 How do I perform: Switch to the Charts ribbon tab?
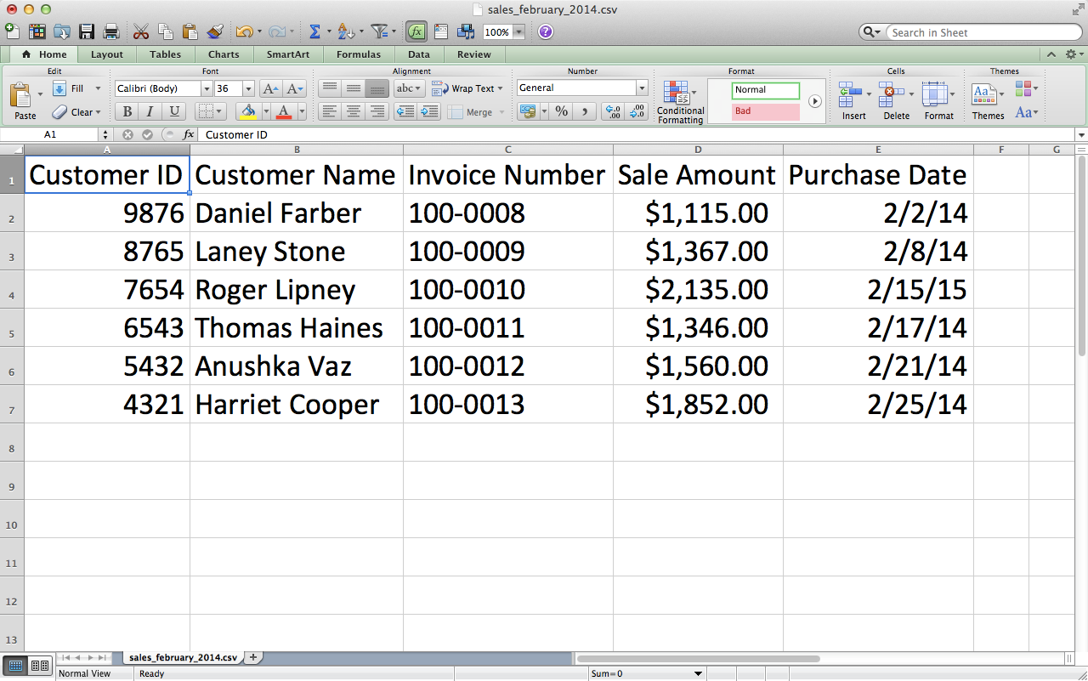coord(223,54)
